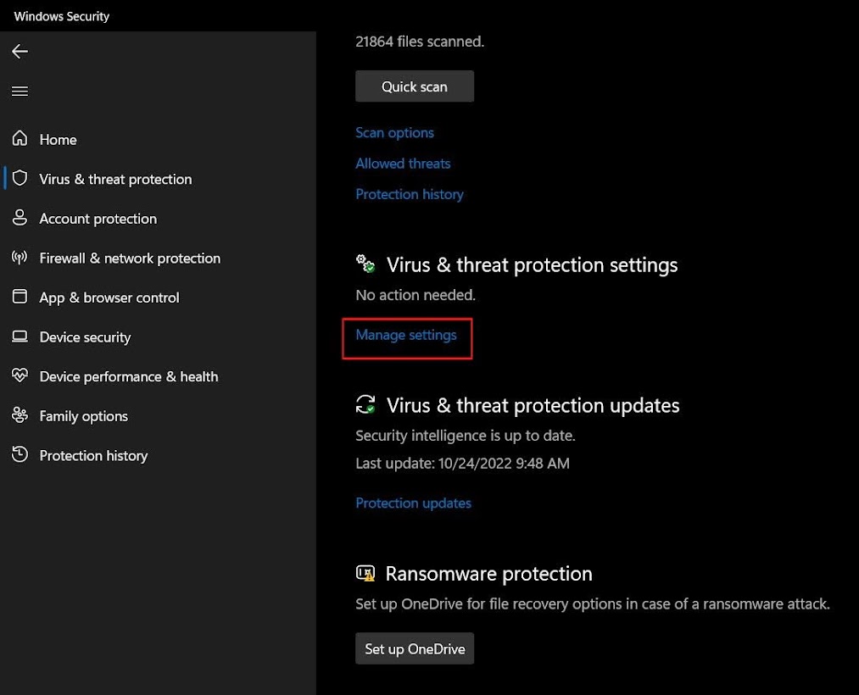Go to Home in sidebar

58,140
